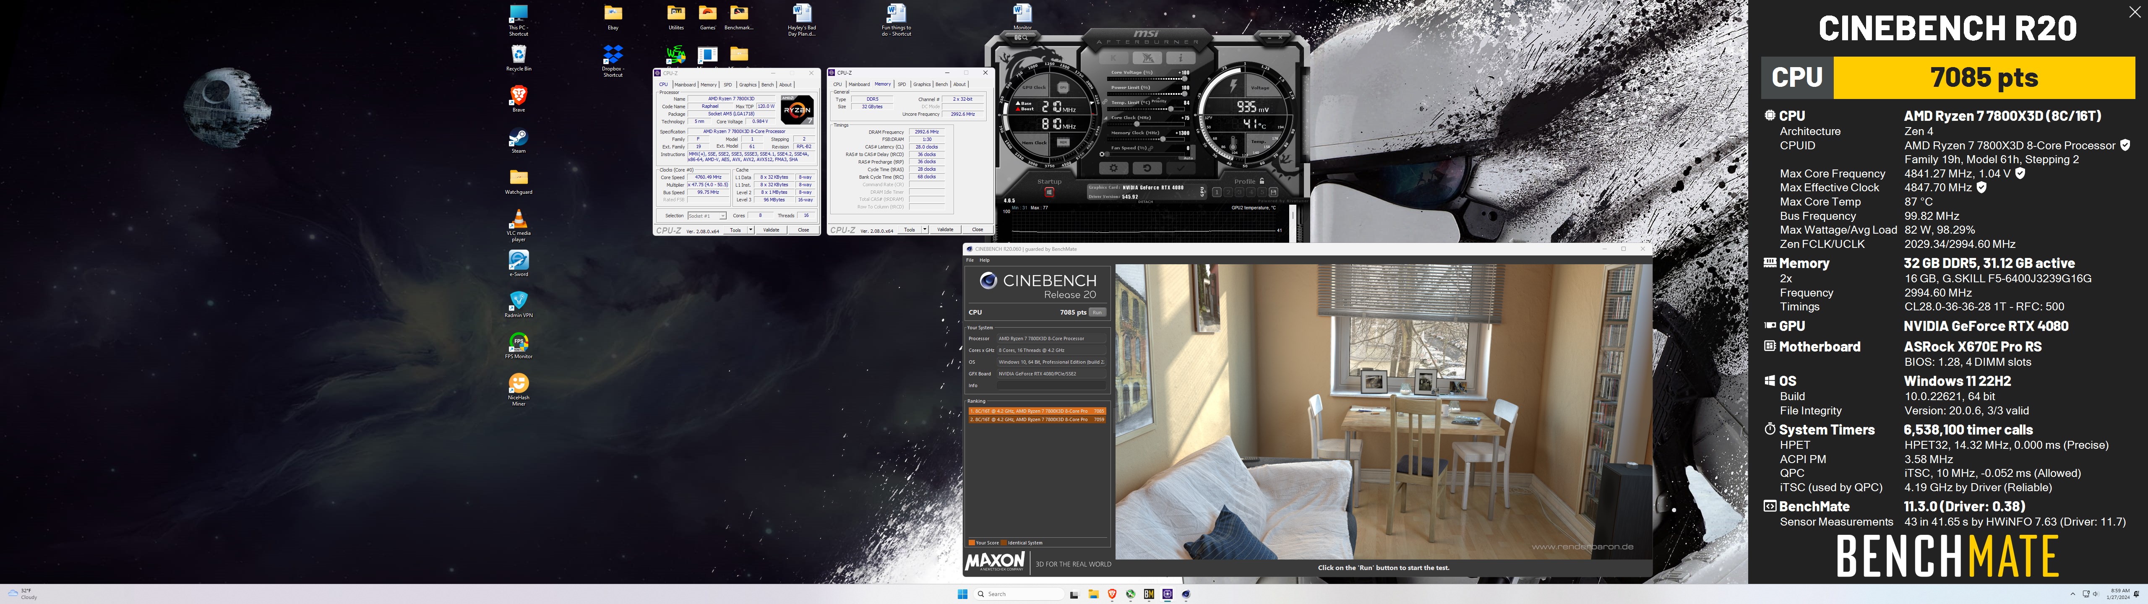Select Afterburner profile slot 1
Image resolution: width=2148 pixels, height=604 pixels.
click(x=1217, y=193)
